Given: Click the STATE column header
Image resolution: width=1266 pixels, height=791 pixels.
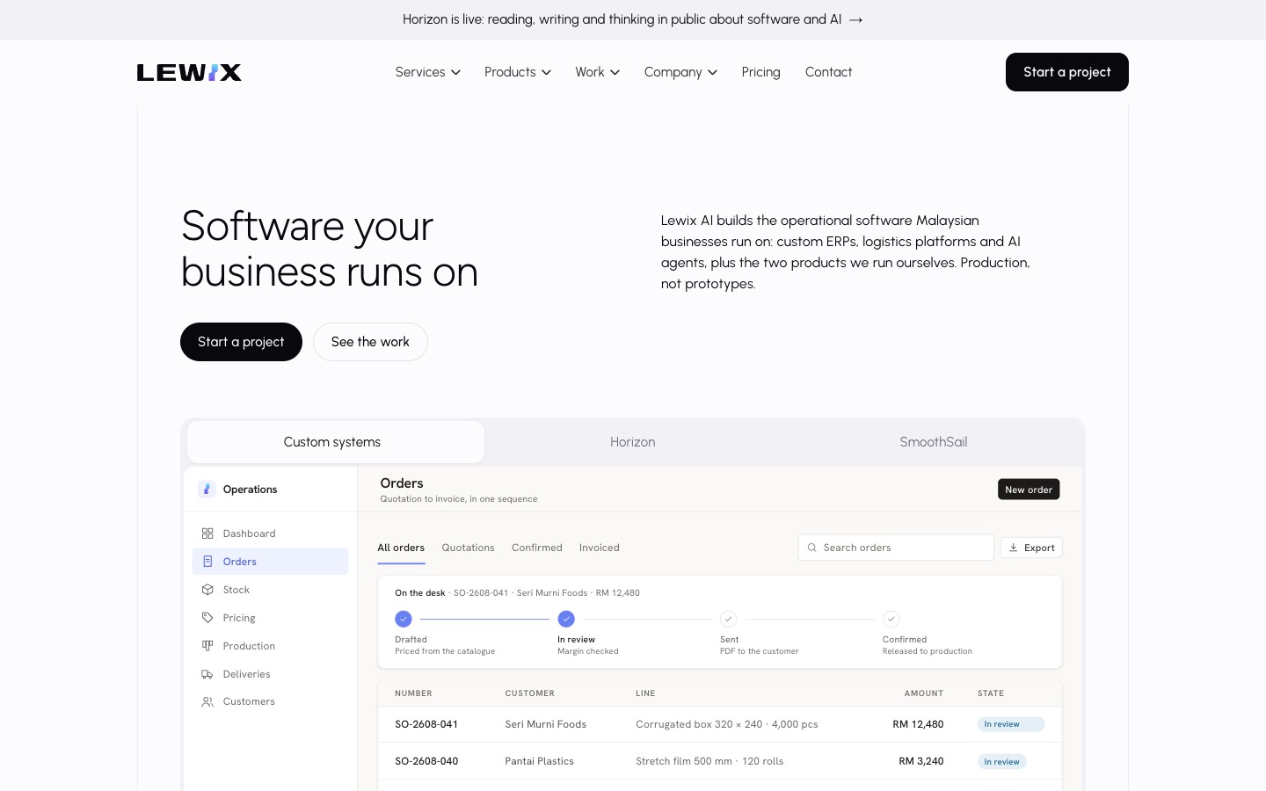Looking at the screenshot, I should [x=991, y=693].
